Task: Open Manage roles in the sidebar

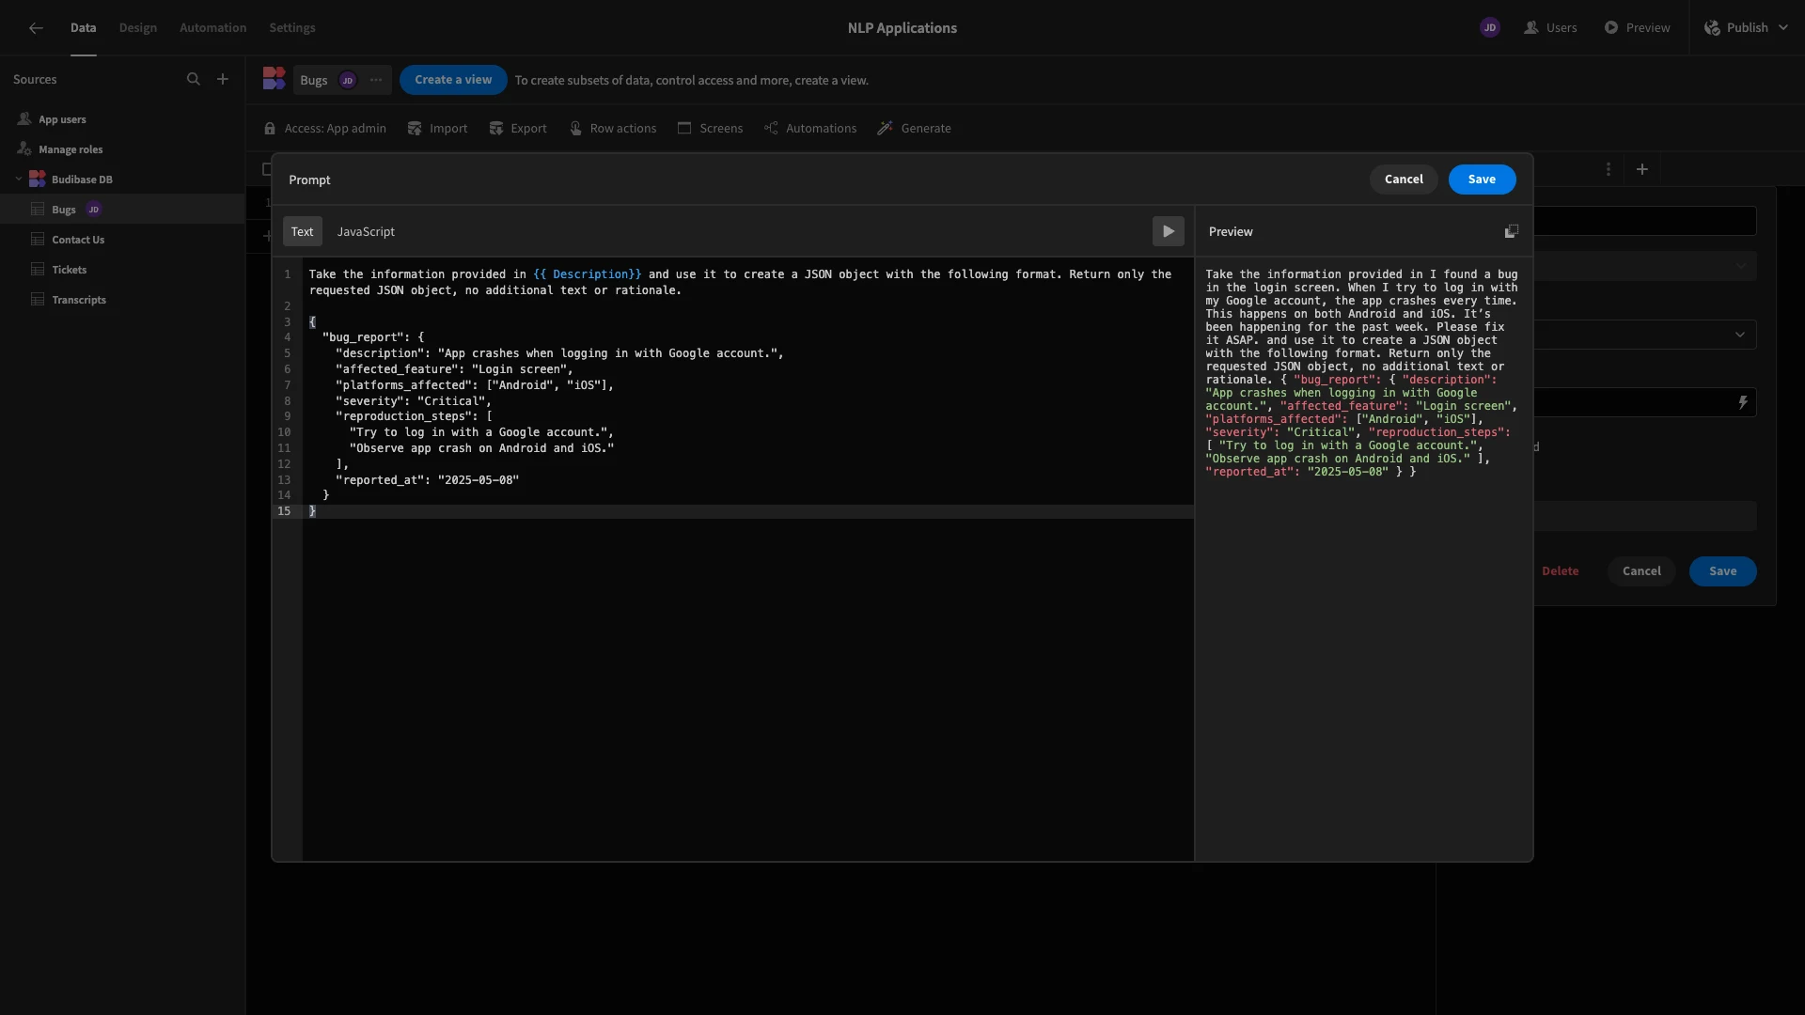Action: pos(71,149)
